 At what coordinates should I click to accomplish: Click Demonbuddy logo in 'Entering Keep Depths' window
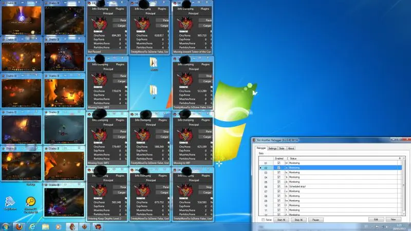click(x=100, y=191)
